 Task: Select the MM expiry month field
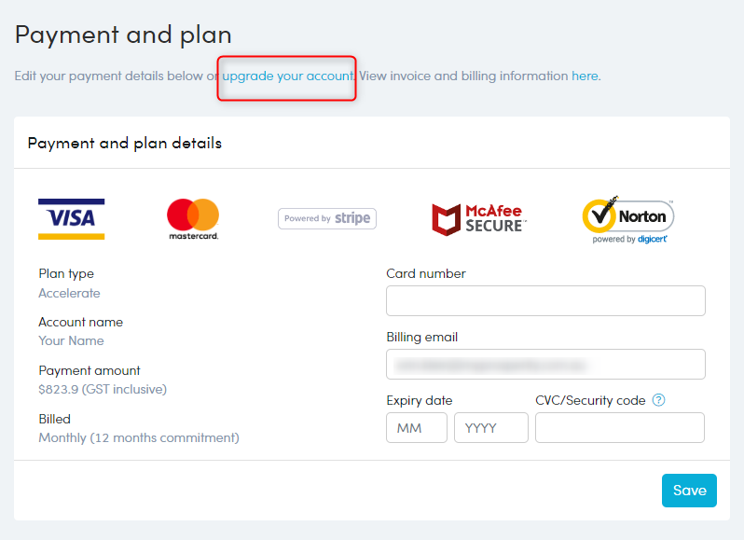417,427
